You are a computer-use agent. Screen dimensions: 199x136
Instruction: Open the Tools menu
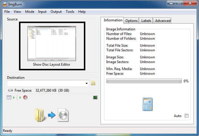70,12
